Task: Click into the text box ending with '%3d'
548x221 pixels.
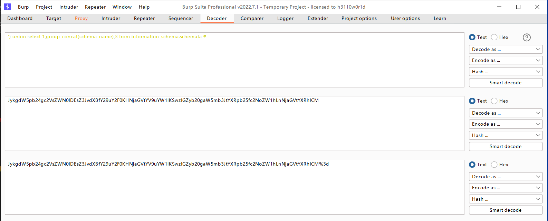Action: pyautogui.click(x=234, y=187)
